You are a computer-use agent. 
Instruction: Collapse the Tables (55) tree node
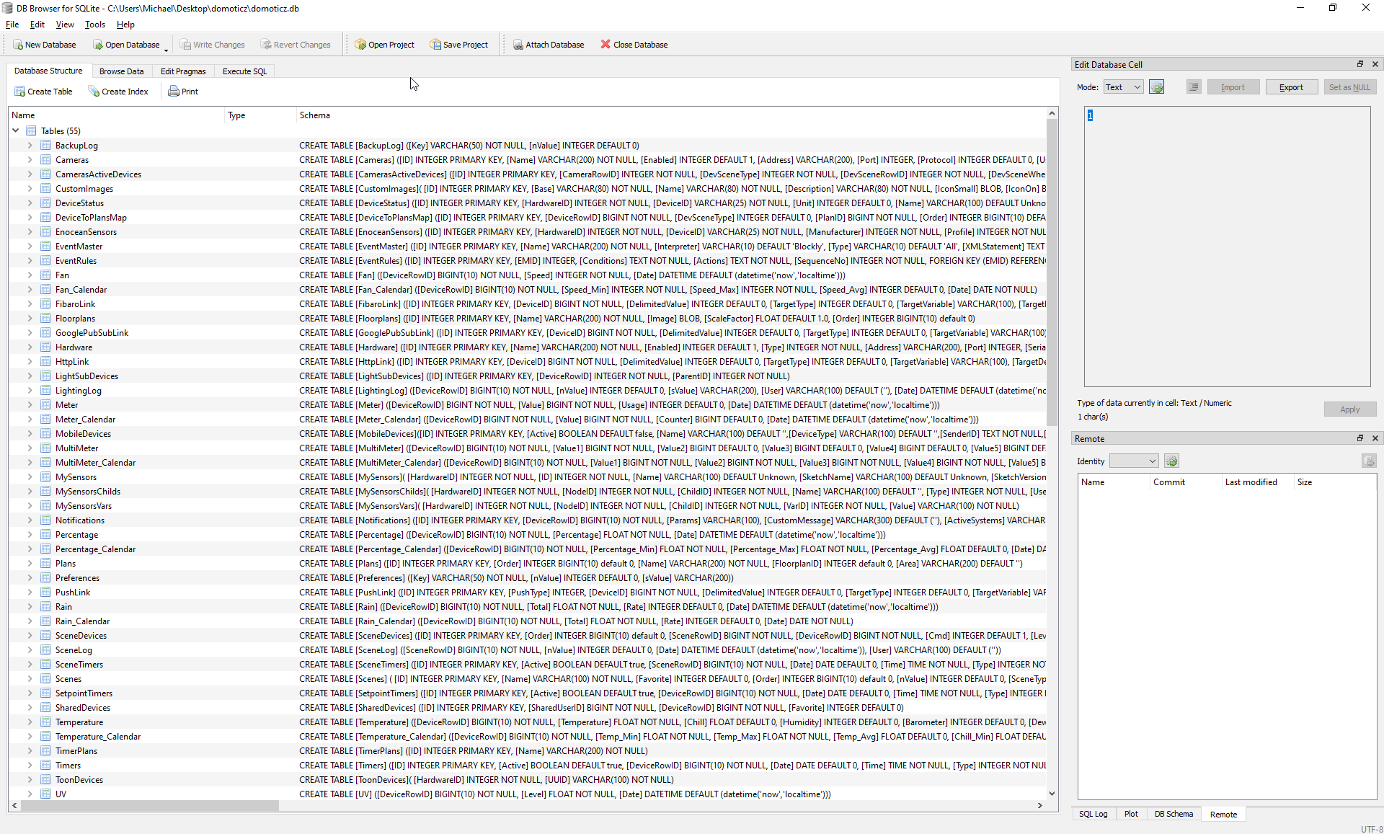pyautogui.click(x=16, y=131)
